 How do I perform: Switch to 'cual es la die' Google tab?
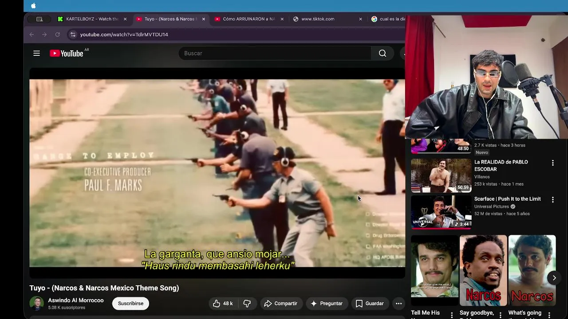(x=389, y=19)
